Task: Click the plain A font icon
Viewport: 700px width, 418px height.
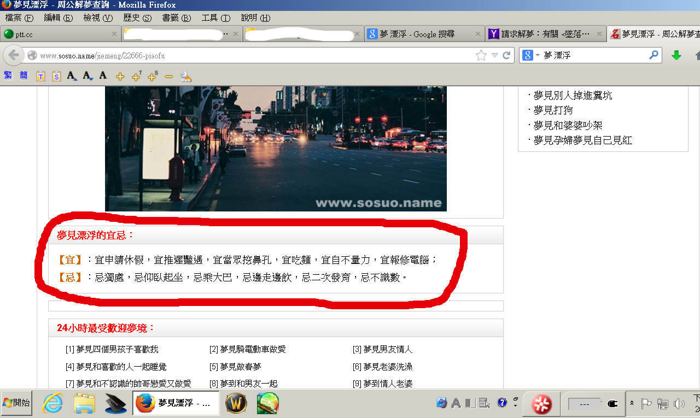Action: click(x=103, y=76)
